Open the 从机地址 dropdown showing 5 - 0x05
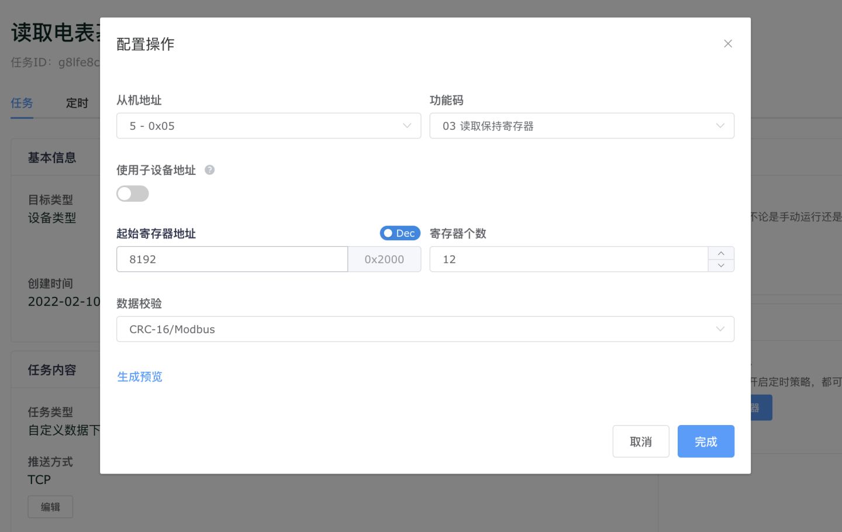The width and height of the screenshot is (842, 532). coord(268,126)
